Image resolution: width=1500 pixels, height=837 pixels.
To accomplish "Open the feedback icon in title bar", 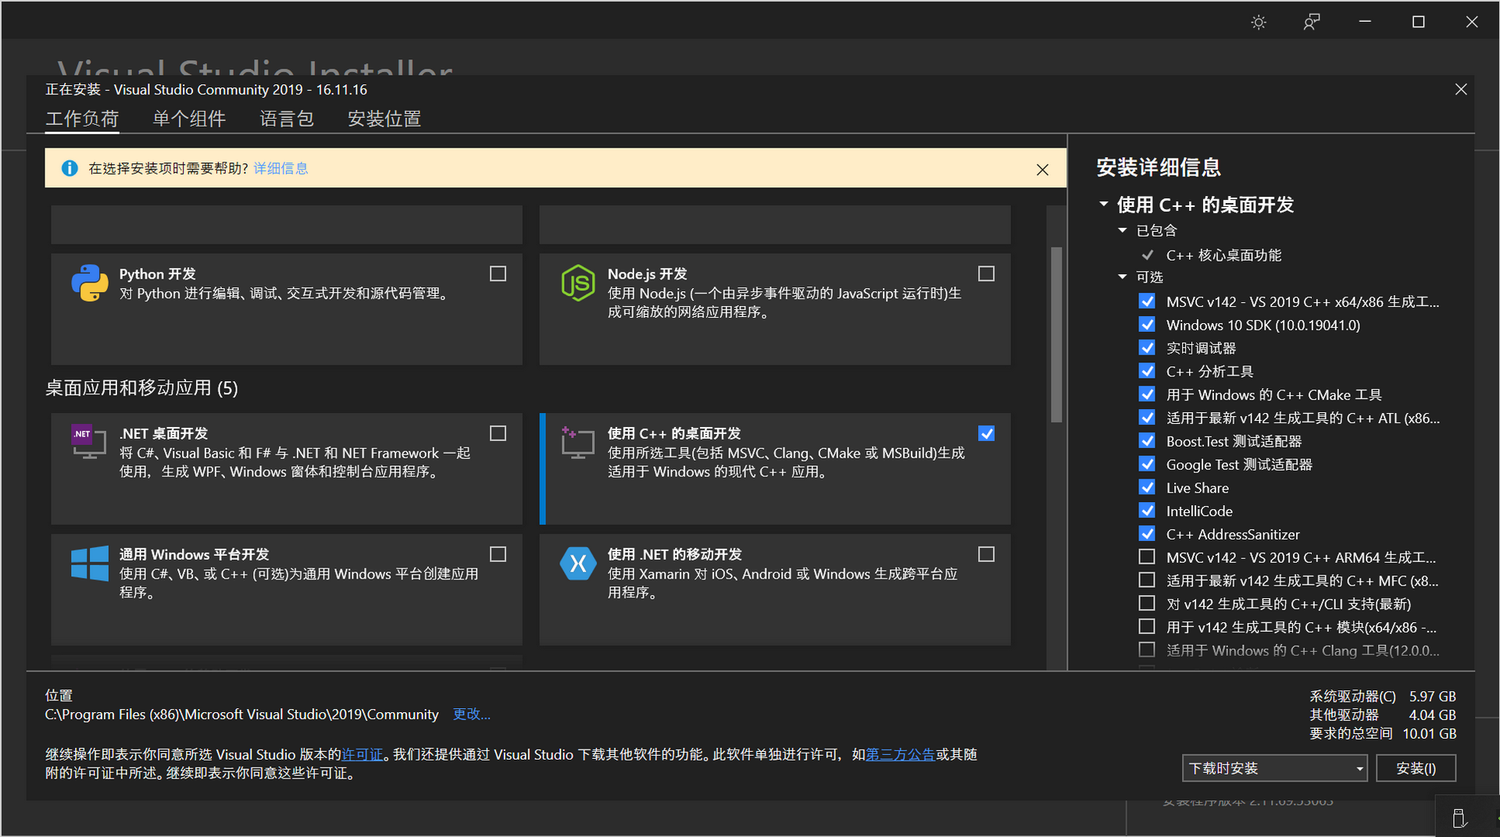I will tap(1312, 22).
